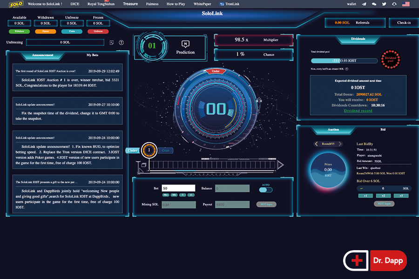This screenshot has height=279, width=419.
Task: Click the Dr. Dapp badge
Action: tap(375, 260)
